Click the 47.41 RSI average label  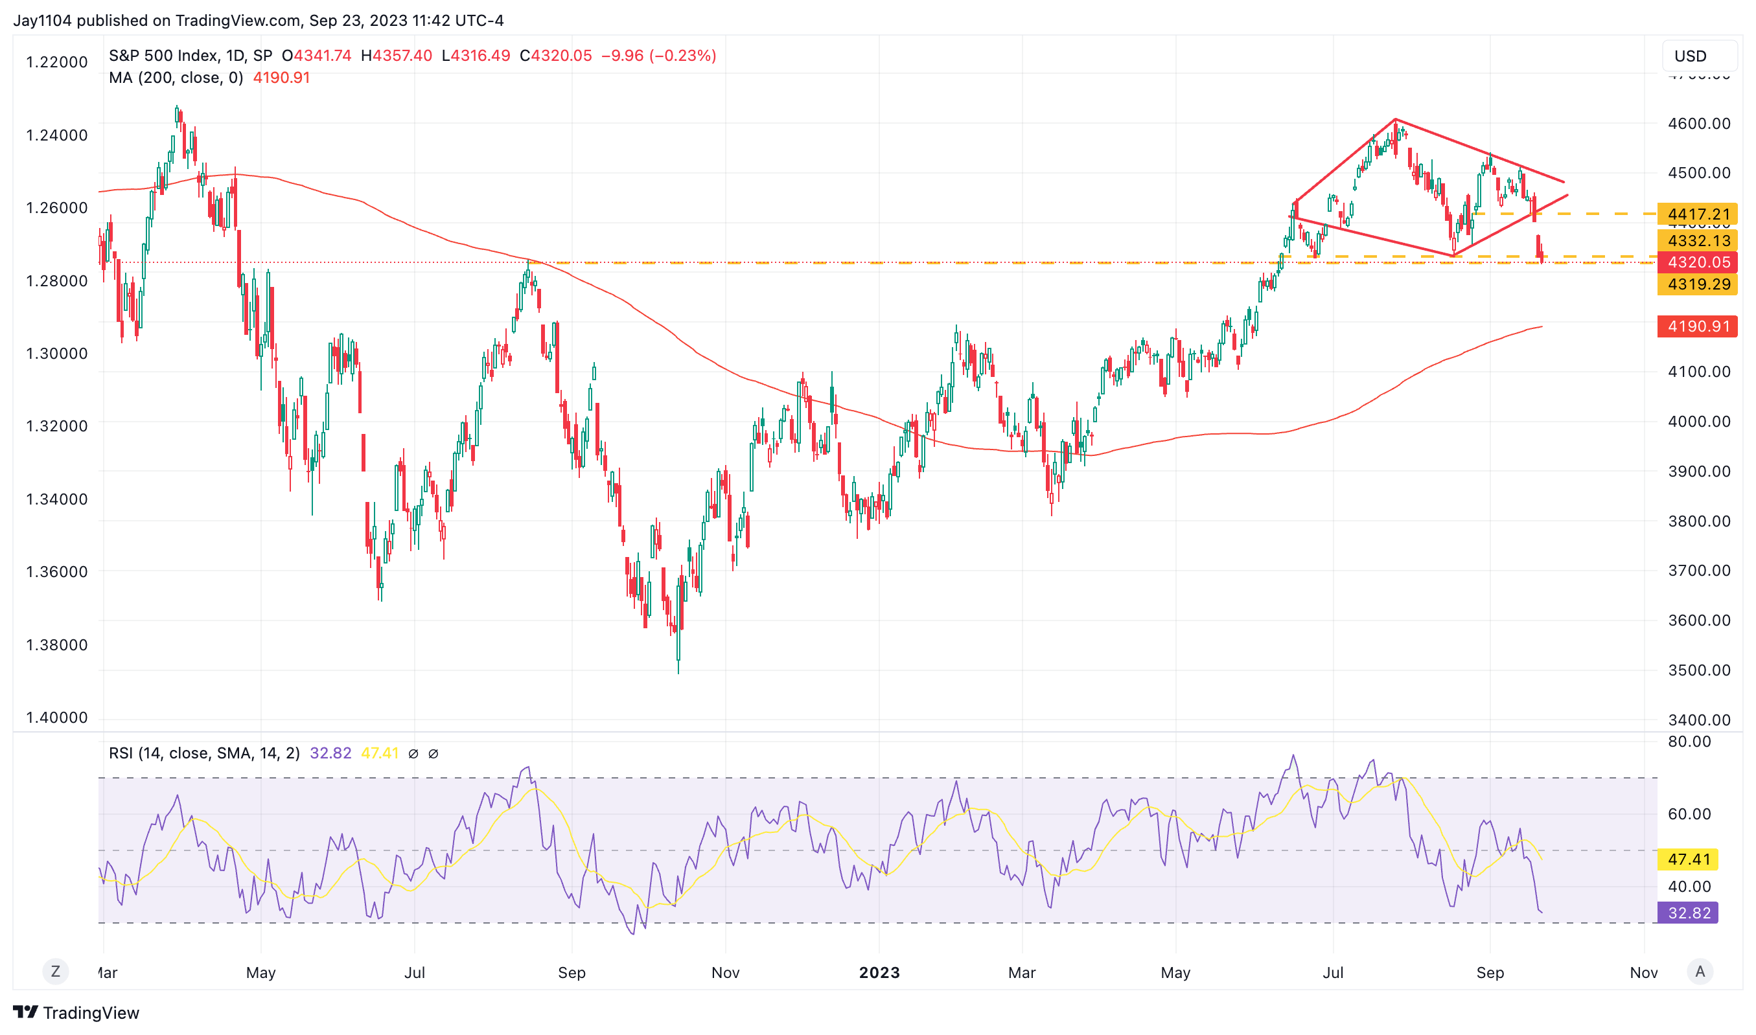(x=1687, y=859)
